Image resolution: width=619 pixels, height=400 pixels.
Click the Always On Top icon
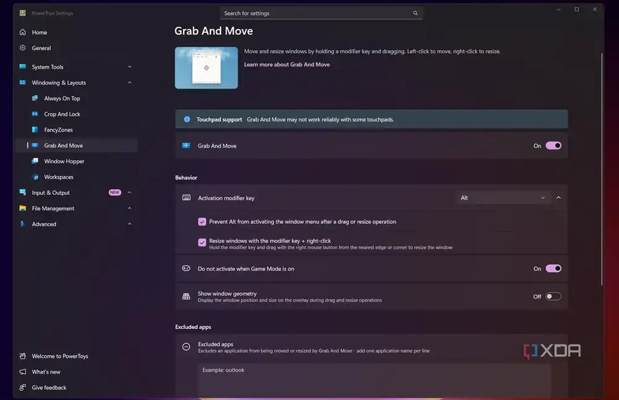coord(35,98)
